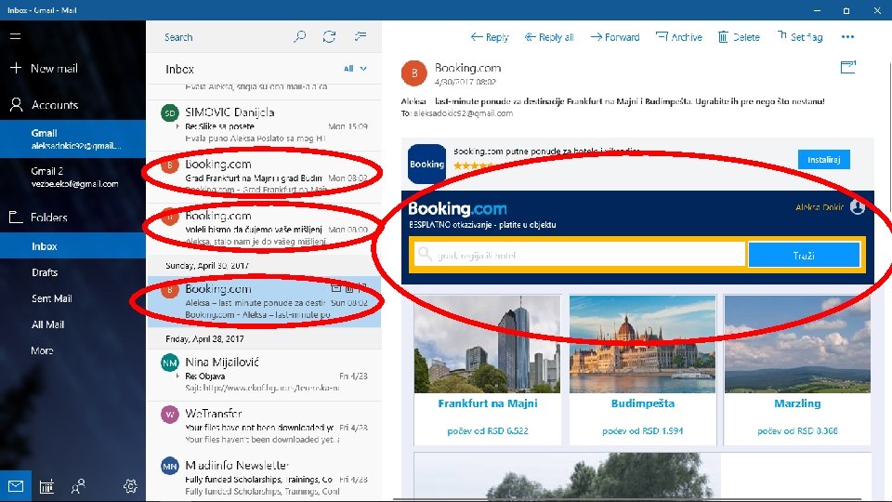
Task: Click the Mail icon in the bottom bar
Action: pos(16,486)
